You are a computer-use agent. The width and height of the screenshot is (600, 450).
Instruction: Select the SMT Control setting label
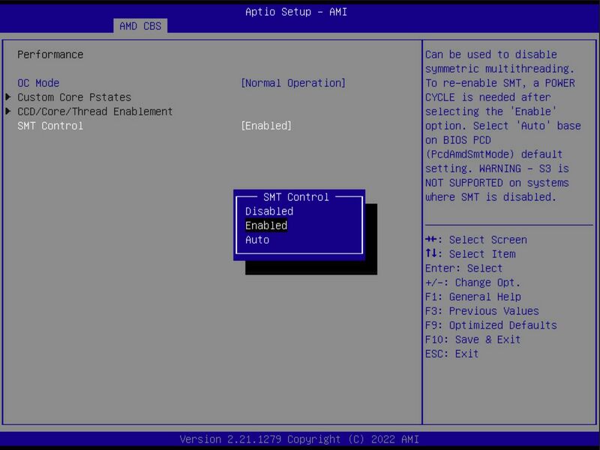(x=50, y=126)
